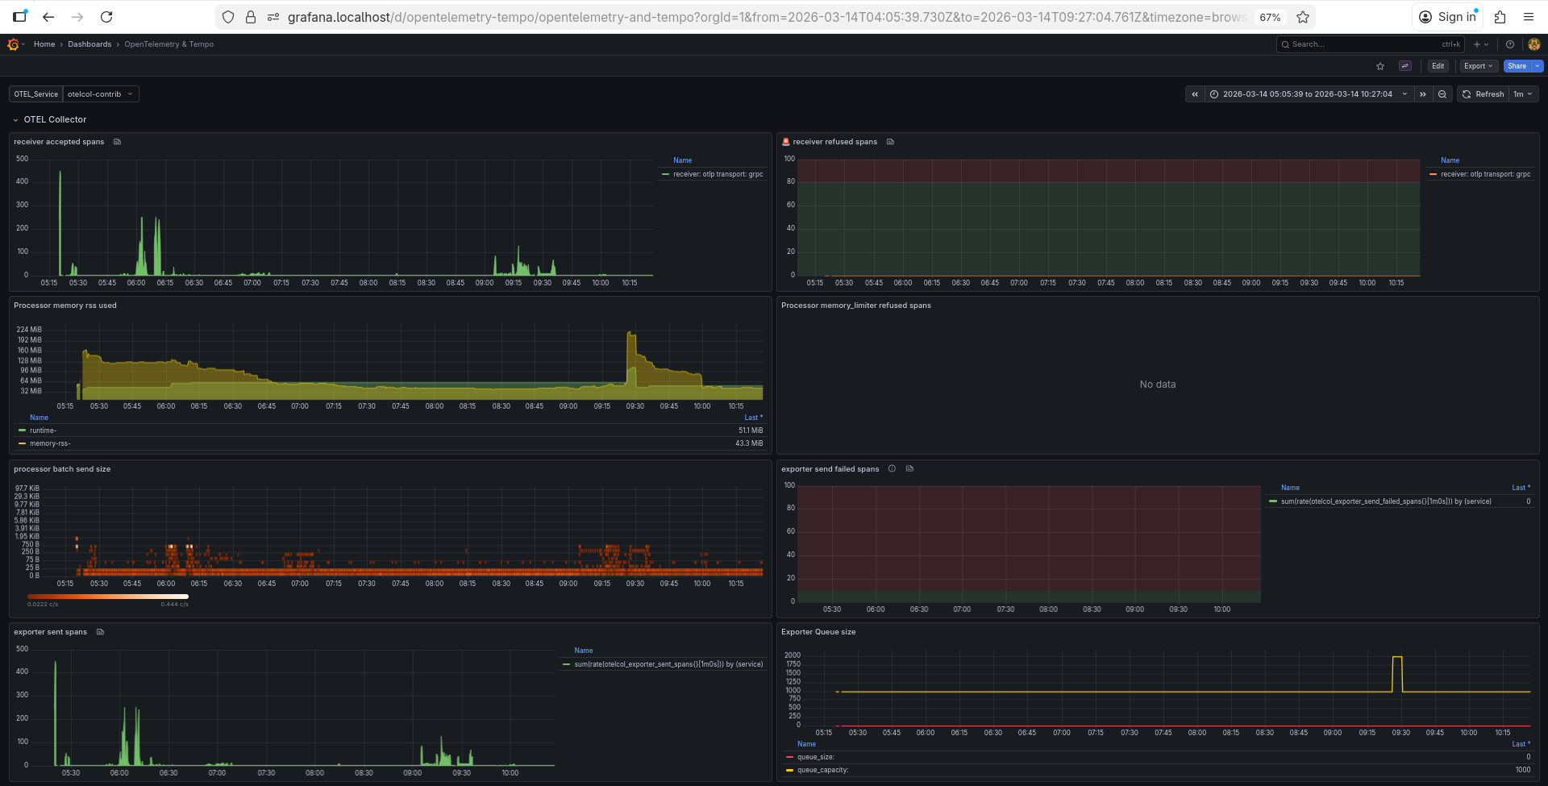Viewport: 1548px width, 786px height.
Task: Open browser extensions icon
Action: click(x=1500, y=17)
